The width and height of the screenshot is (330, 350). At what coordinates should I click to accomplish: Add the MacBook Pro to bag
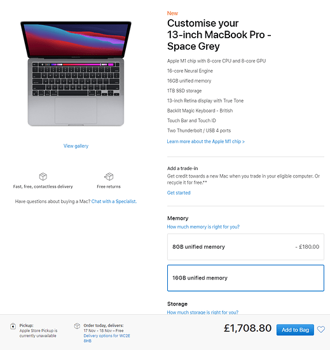click(x=295, y=330)
